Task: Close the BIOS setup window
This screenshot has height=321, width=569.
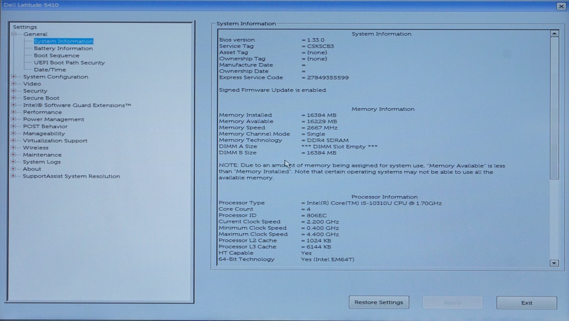Action: pyautogui.click(x=561, y=6)
